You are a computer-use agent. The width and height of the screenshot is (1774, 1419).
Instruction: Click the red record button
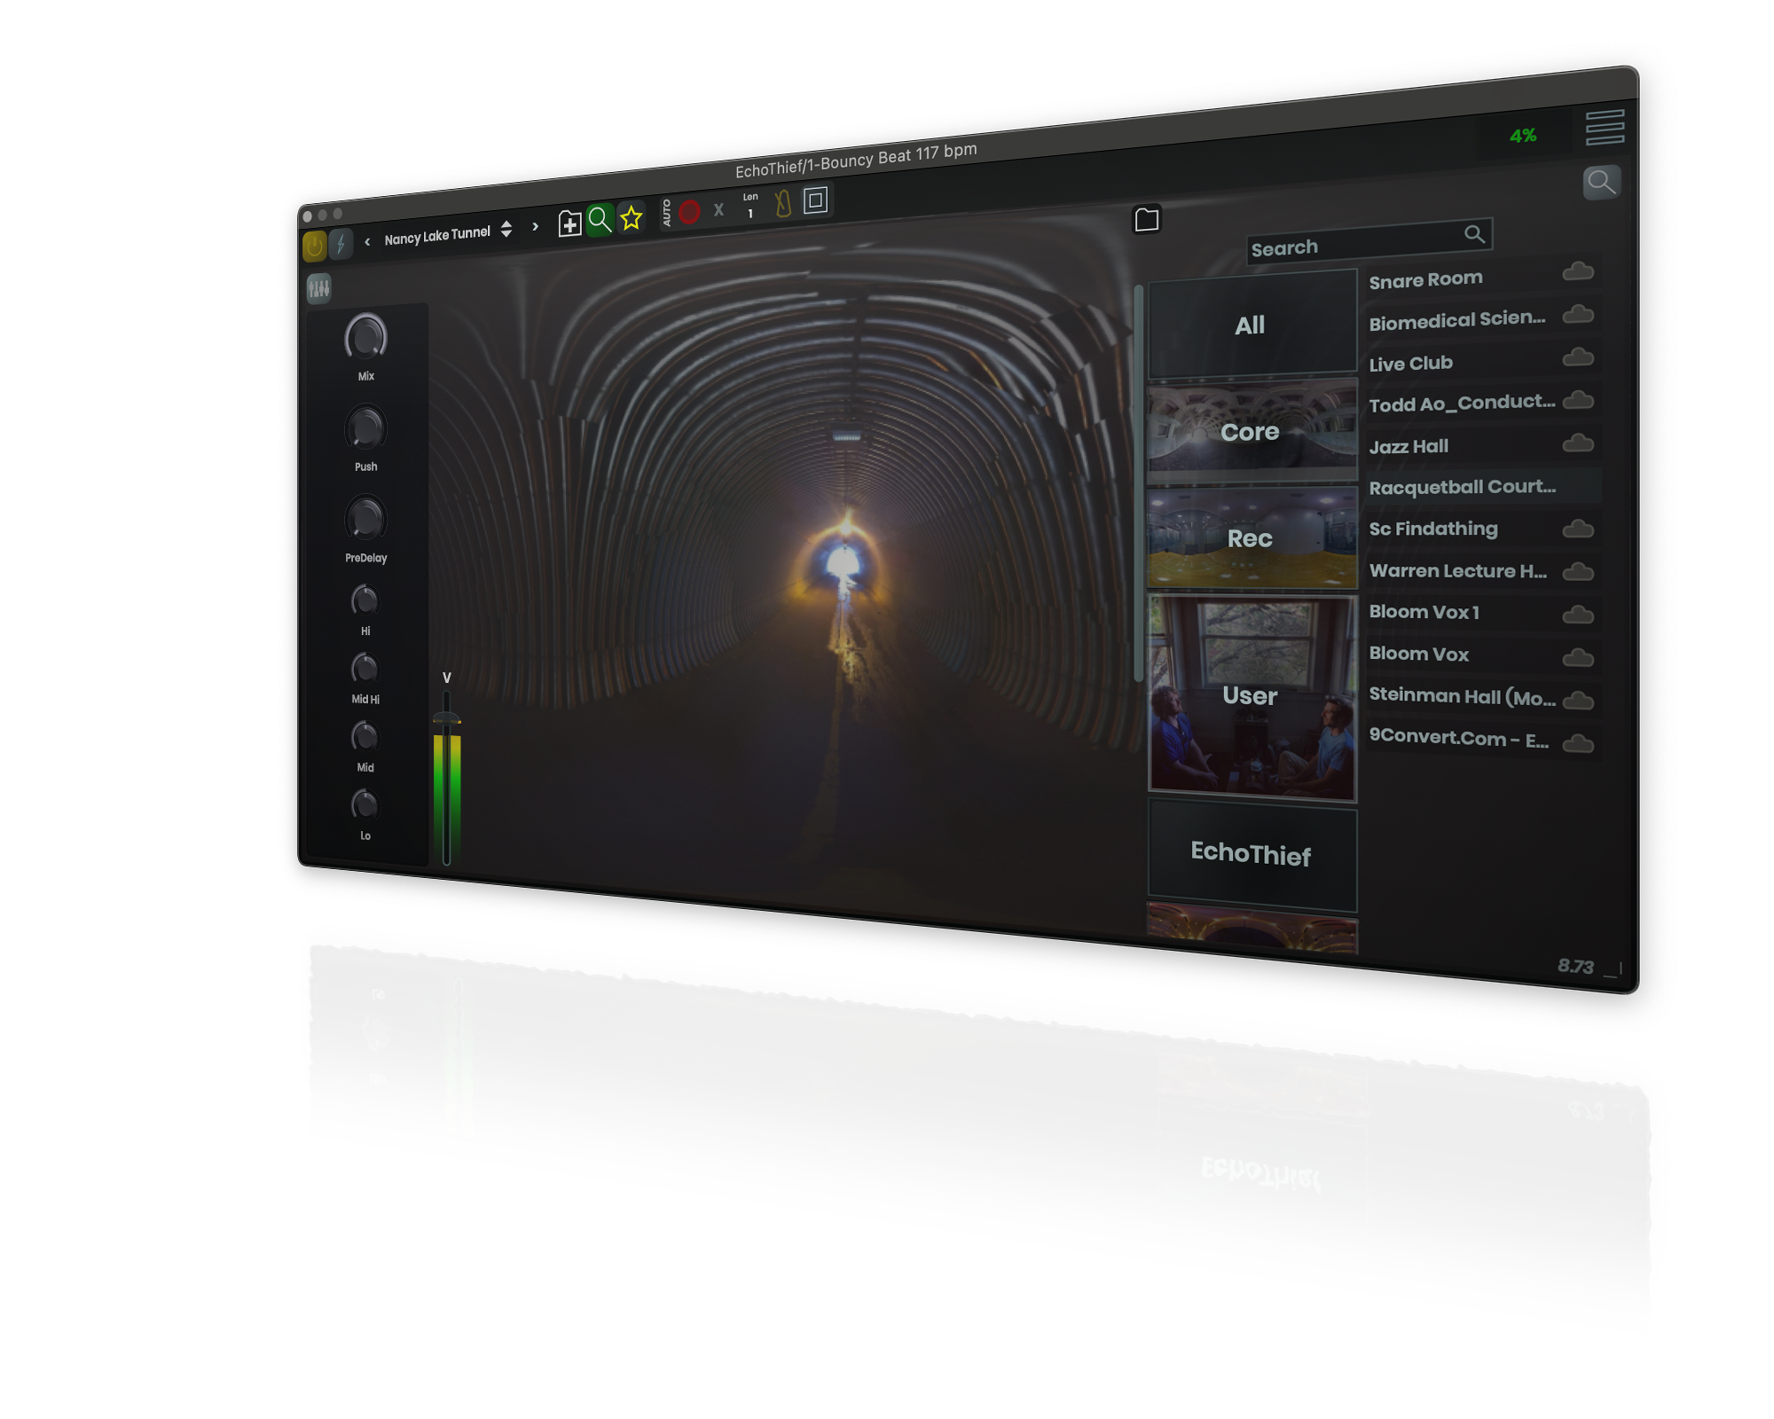689,212
